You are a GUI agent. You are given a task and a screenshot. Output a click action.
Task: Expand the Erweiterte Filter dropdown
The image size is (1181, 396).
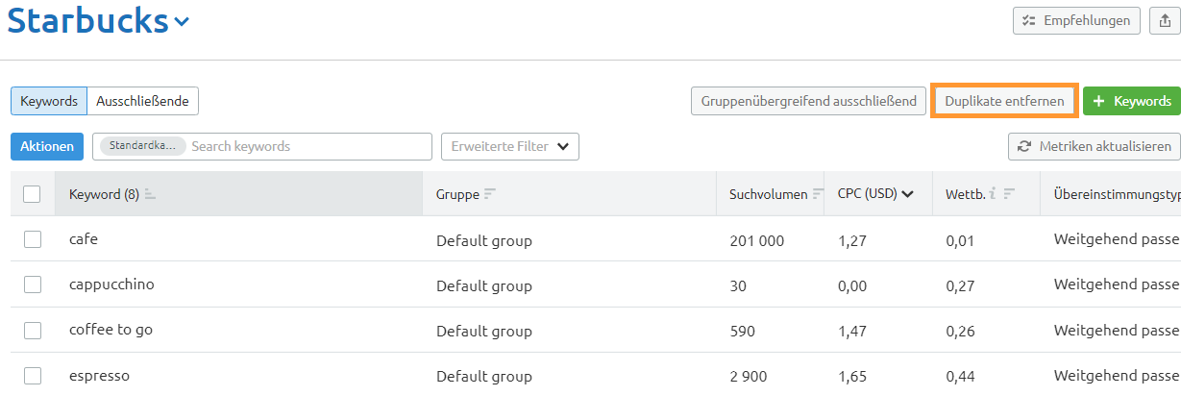(510, 146)
